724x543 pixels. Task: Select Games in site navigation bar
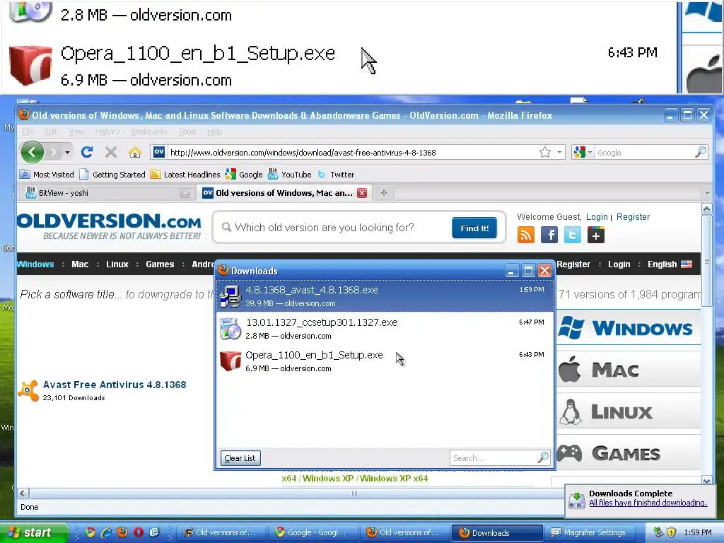click(160, 264)
